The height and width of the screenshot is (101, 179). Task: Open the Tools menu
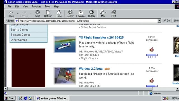48,6
